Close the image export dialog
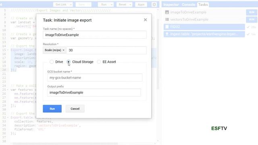This screenshot has width=258, height=145. click(x=145, y=20)
